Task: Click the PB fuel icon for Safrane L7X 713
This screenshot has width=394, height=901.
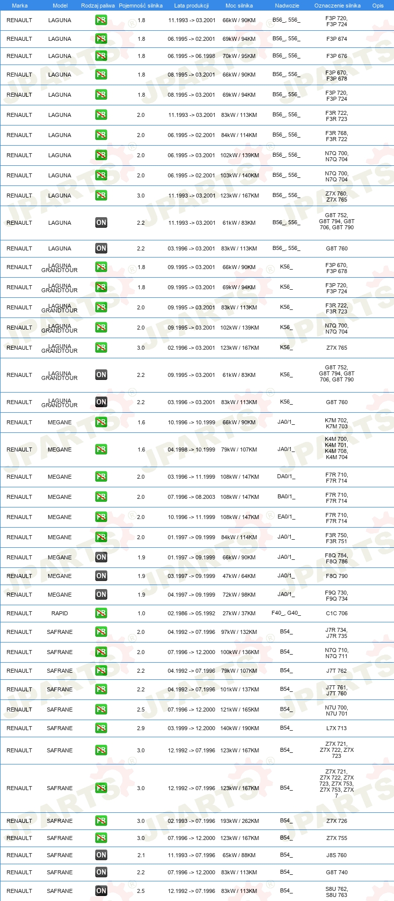Action: point(101,728)
